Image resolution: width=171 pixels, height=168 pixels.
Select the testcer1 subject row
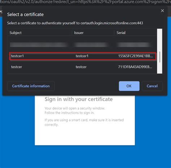(83, 56)
